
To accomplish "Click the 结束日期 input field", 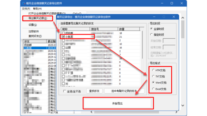I will click(169, 47).
